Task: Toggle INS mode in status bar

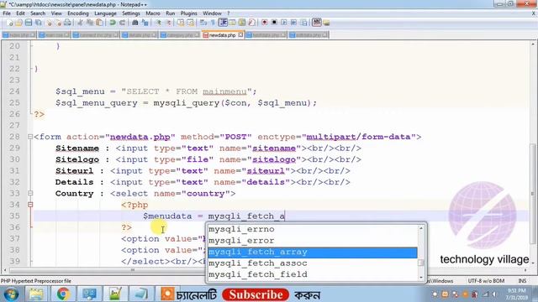Action: coord(522,281)
